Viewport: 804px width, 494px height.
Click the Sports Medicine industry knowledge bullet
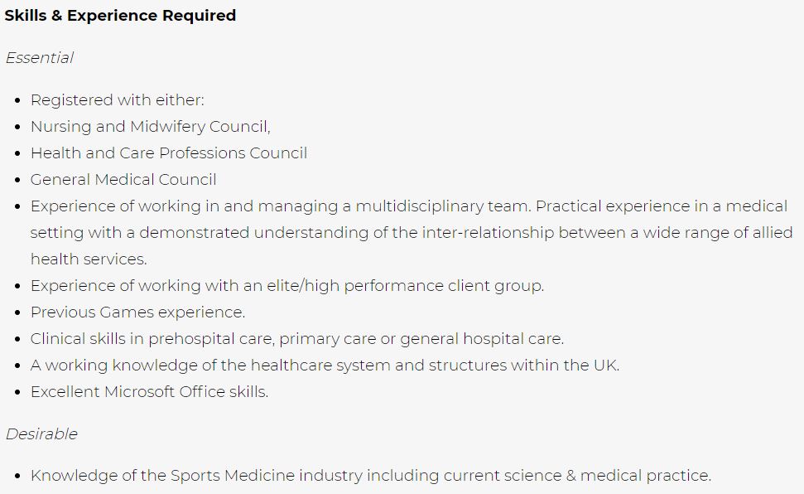coord(371,476)
